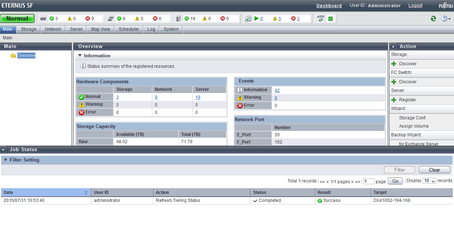
Task: Click Discover under FC Switch action
Action: 407,82
